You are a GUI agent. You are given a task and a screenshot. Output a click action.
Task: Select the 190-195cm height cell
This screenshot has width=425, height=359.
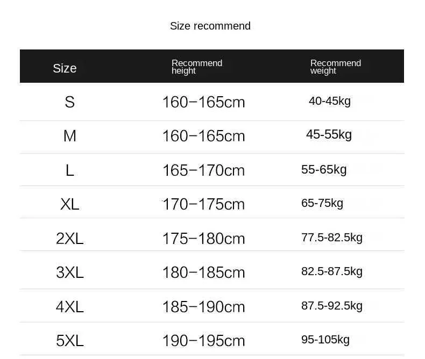pyautogui.click(x=203, y=341)
